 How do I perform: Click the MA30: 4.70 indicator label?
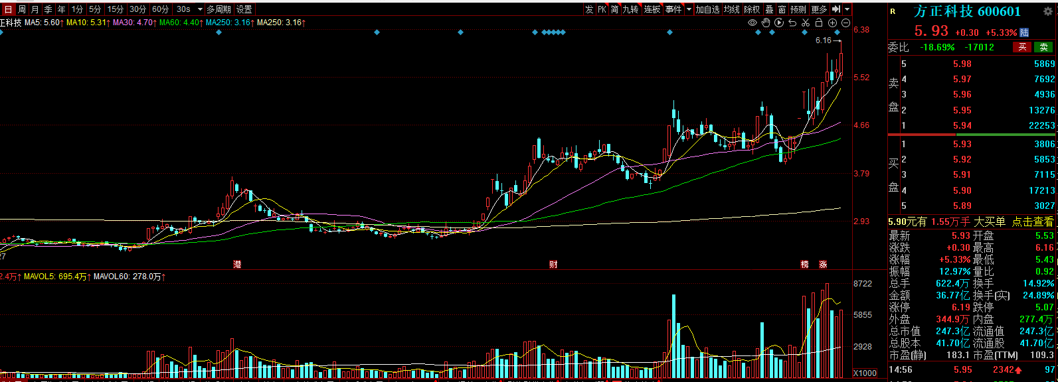[x=133, y=23]
